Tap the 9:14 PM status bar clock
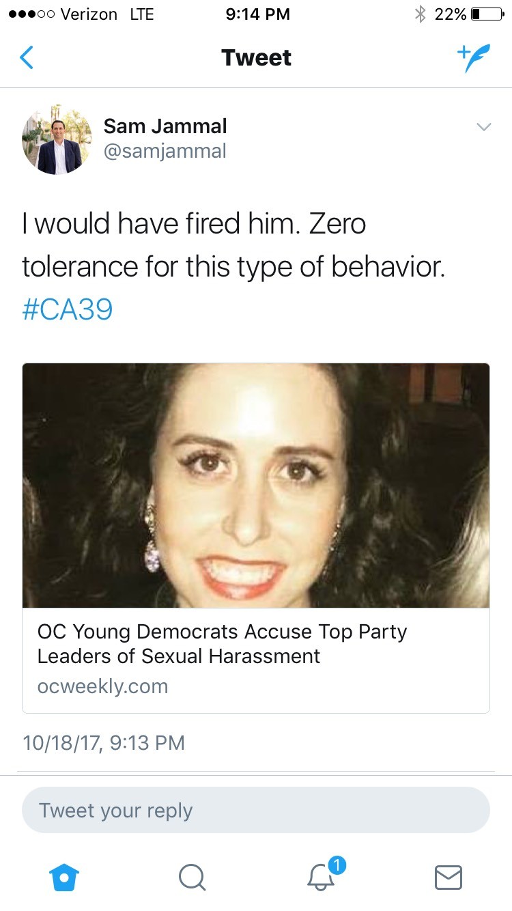The width and height of the screenshot is (512, 911). click(257, 14)
